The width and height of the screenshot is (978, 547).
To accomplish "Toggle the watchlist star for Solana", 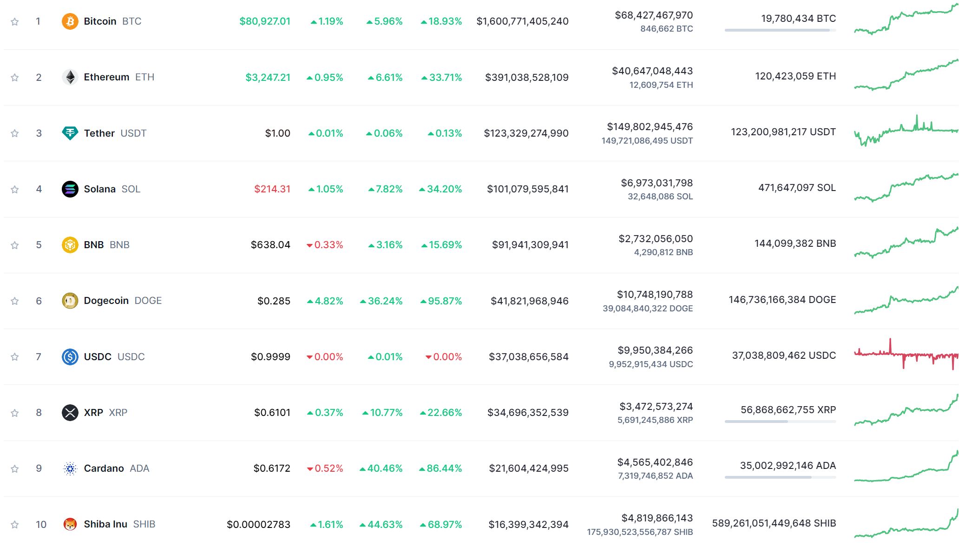I will click(x=15, y=190).
